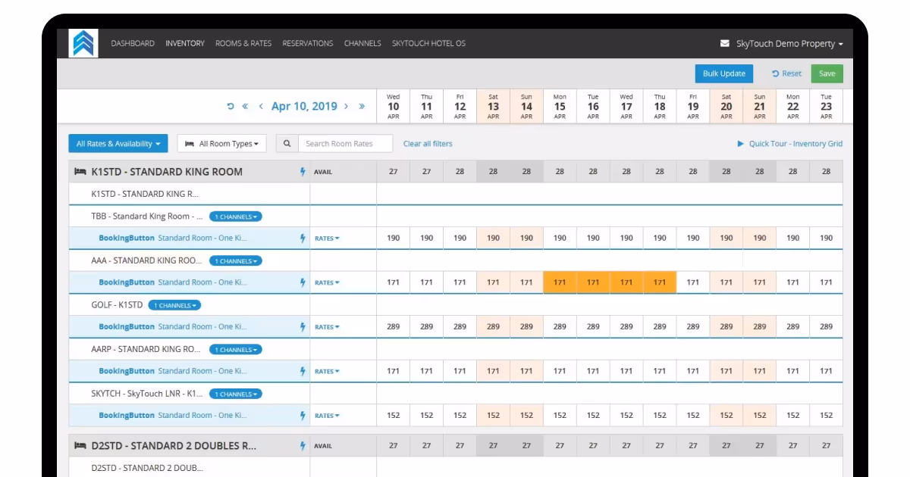Open RATES dropdown on AARP BookingButton row
The height and width of the screenshot is (477, 910).
point(327,371)
